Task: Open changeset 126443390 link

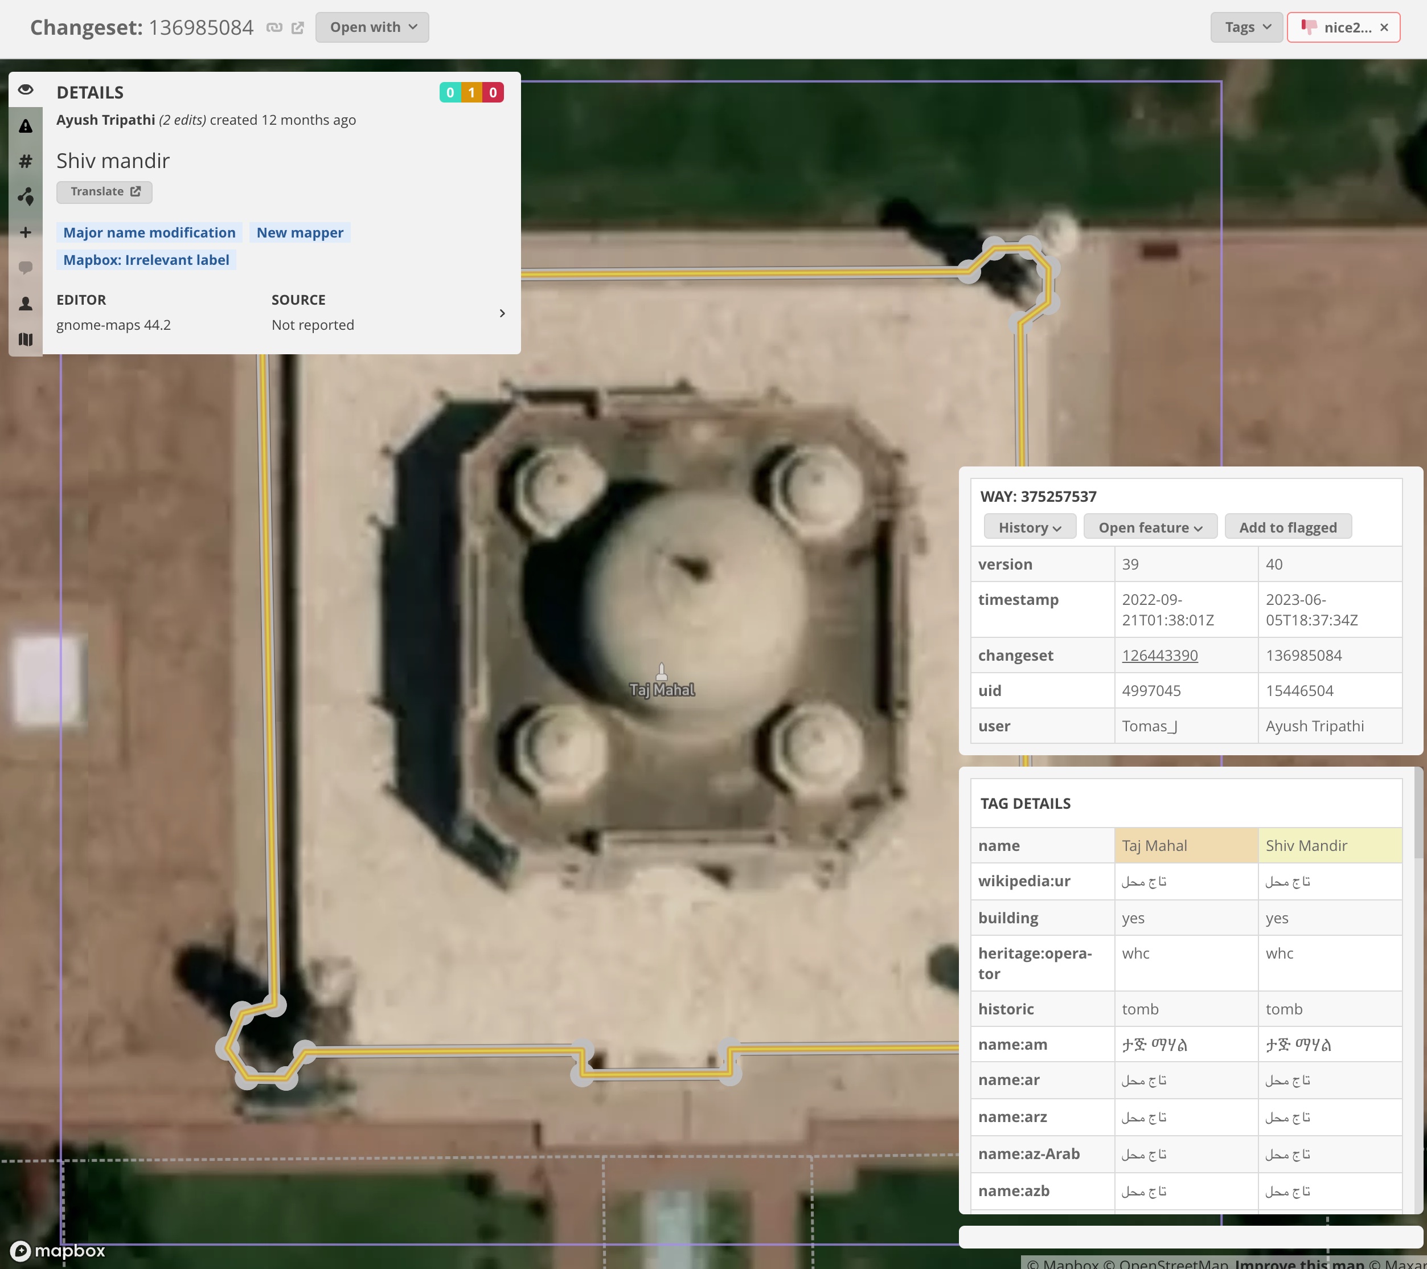Action: (x=1159, y=655)
